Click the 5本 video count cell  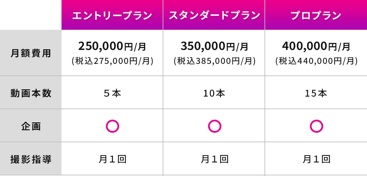[x=112, y=94]
